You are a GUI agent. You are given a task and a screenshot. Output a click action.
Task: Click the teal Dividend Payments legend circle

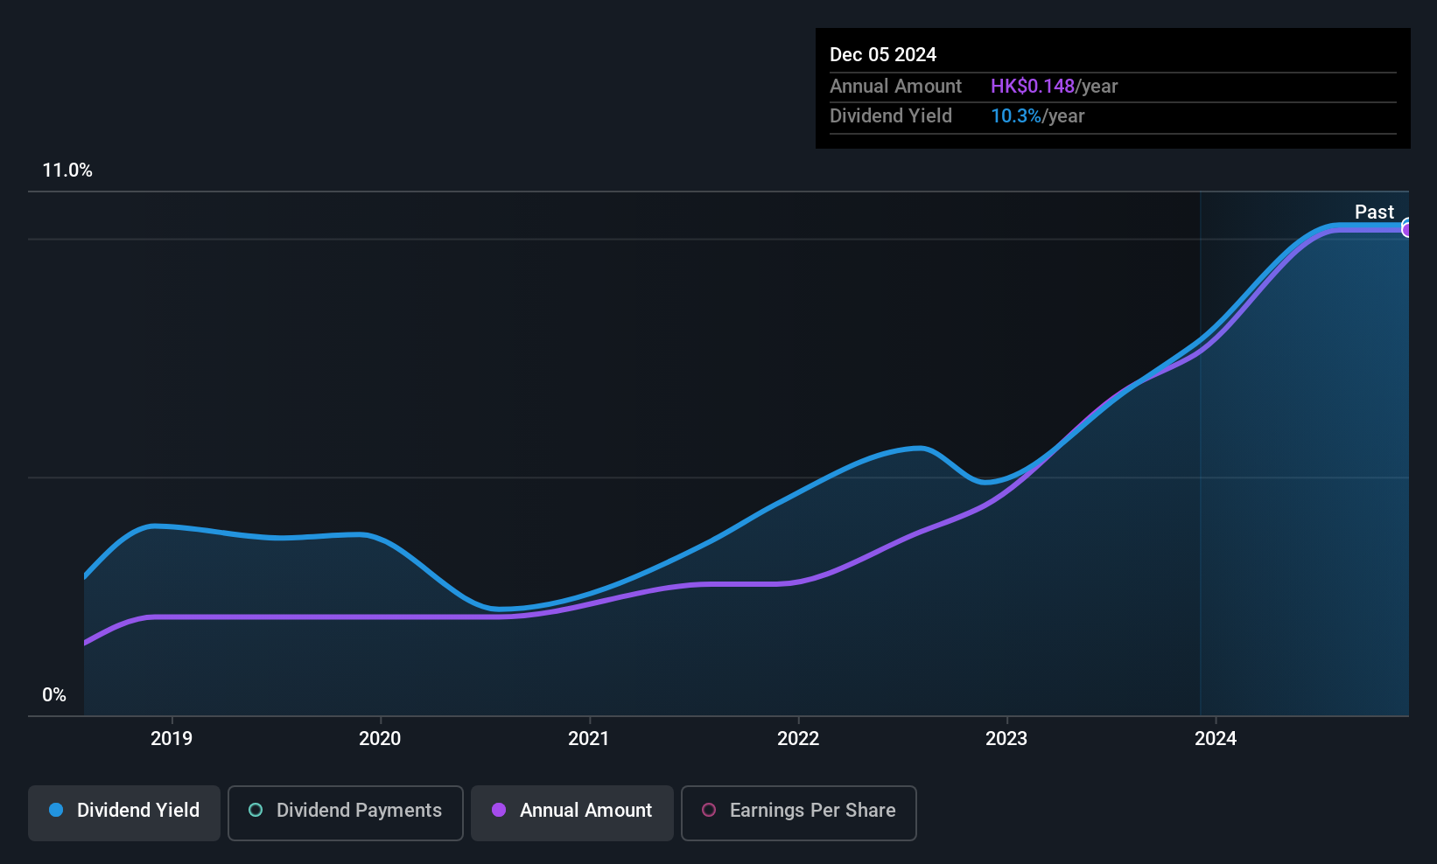point(256,810)
